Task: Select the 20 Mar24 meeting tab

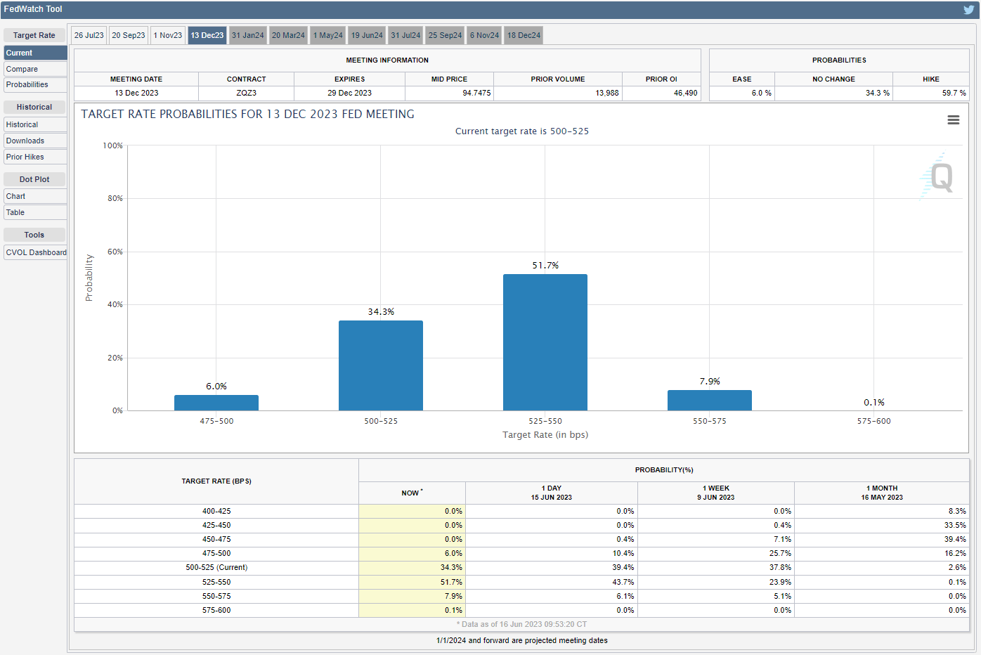Action: [288, 35]
